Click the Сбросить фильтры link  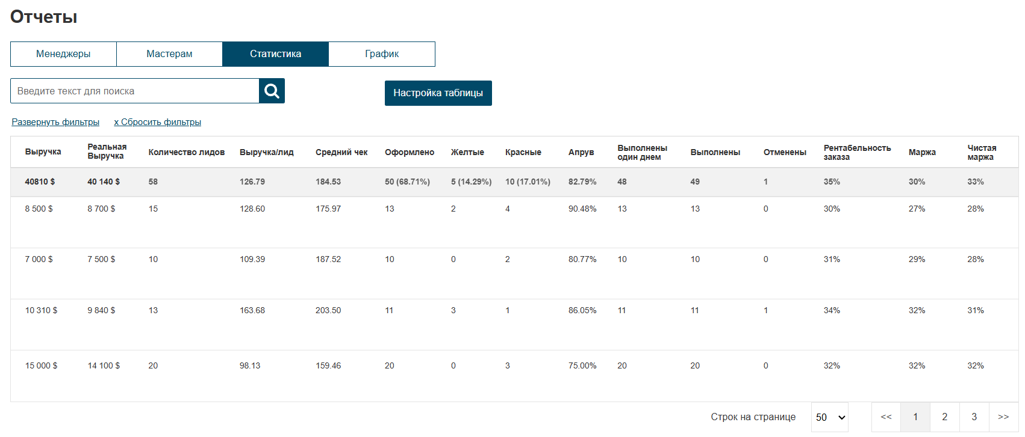[x=157, y=122]
